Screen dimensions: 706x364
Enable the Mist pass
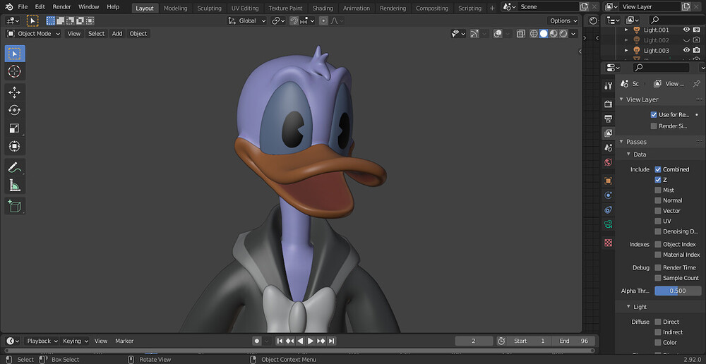(x=658, y=190)
